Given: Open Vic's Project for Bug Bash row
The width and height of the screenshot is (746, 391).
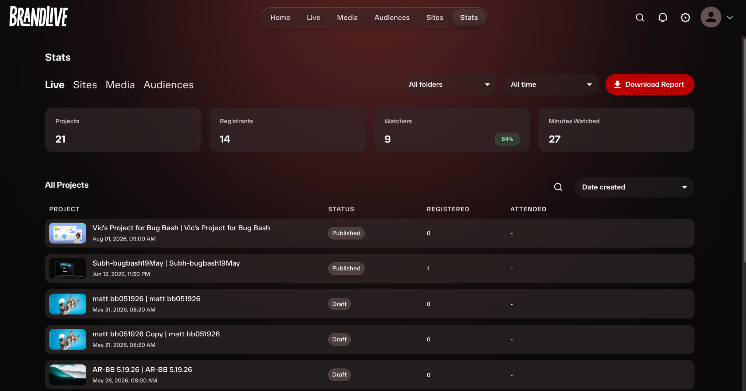Looking at the screenshot, I should pos(370,233).
